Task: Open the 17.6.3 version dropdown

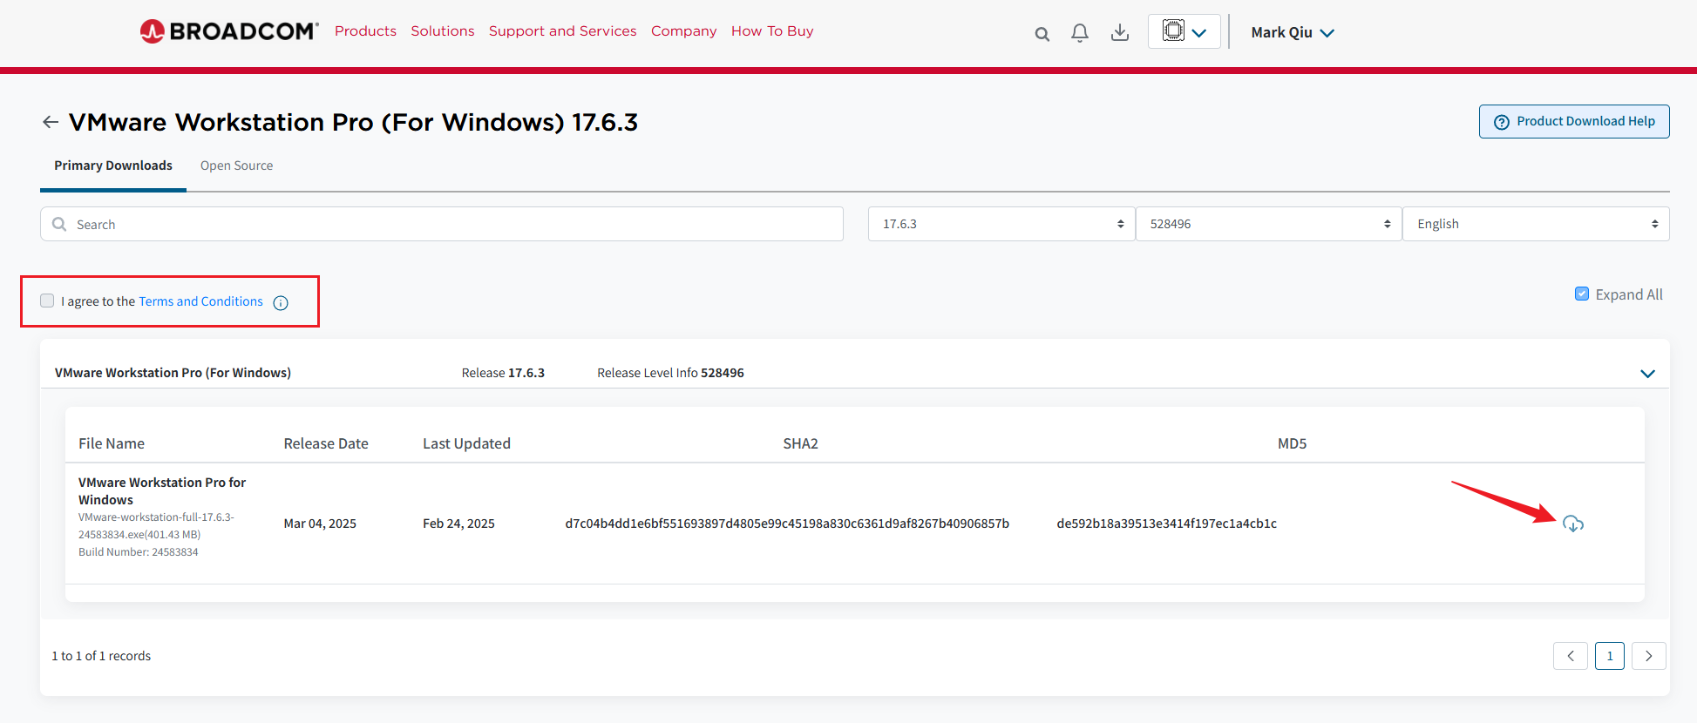Action: click(x=1001, y=224)
